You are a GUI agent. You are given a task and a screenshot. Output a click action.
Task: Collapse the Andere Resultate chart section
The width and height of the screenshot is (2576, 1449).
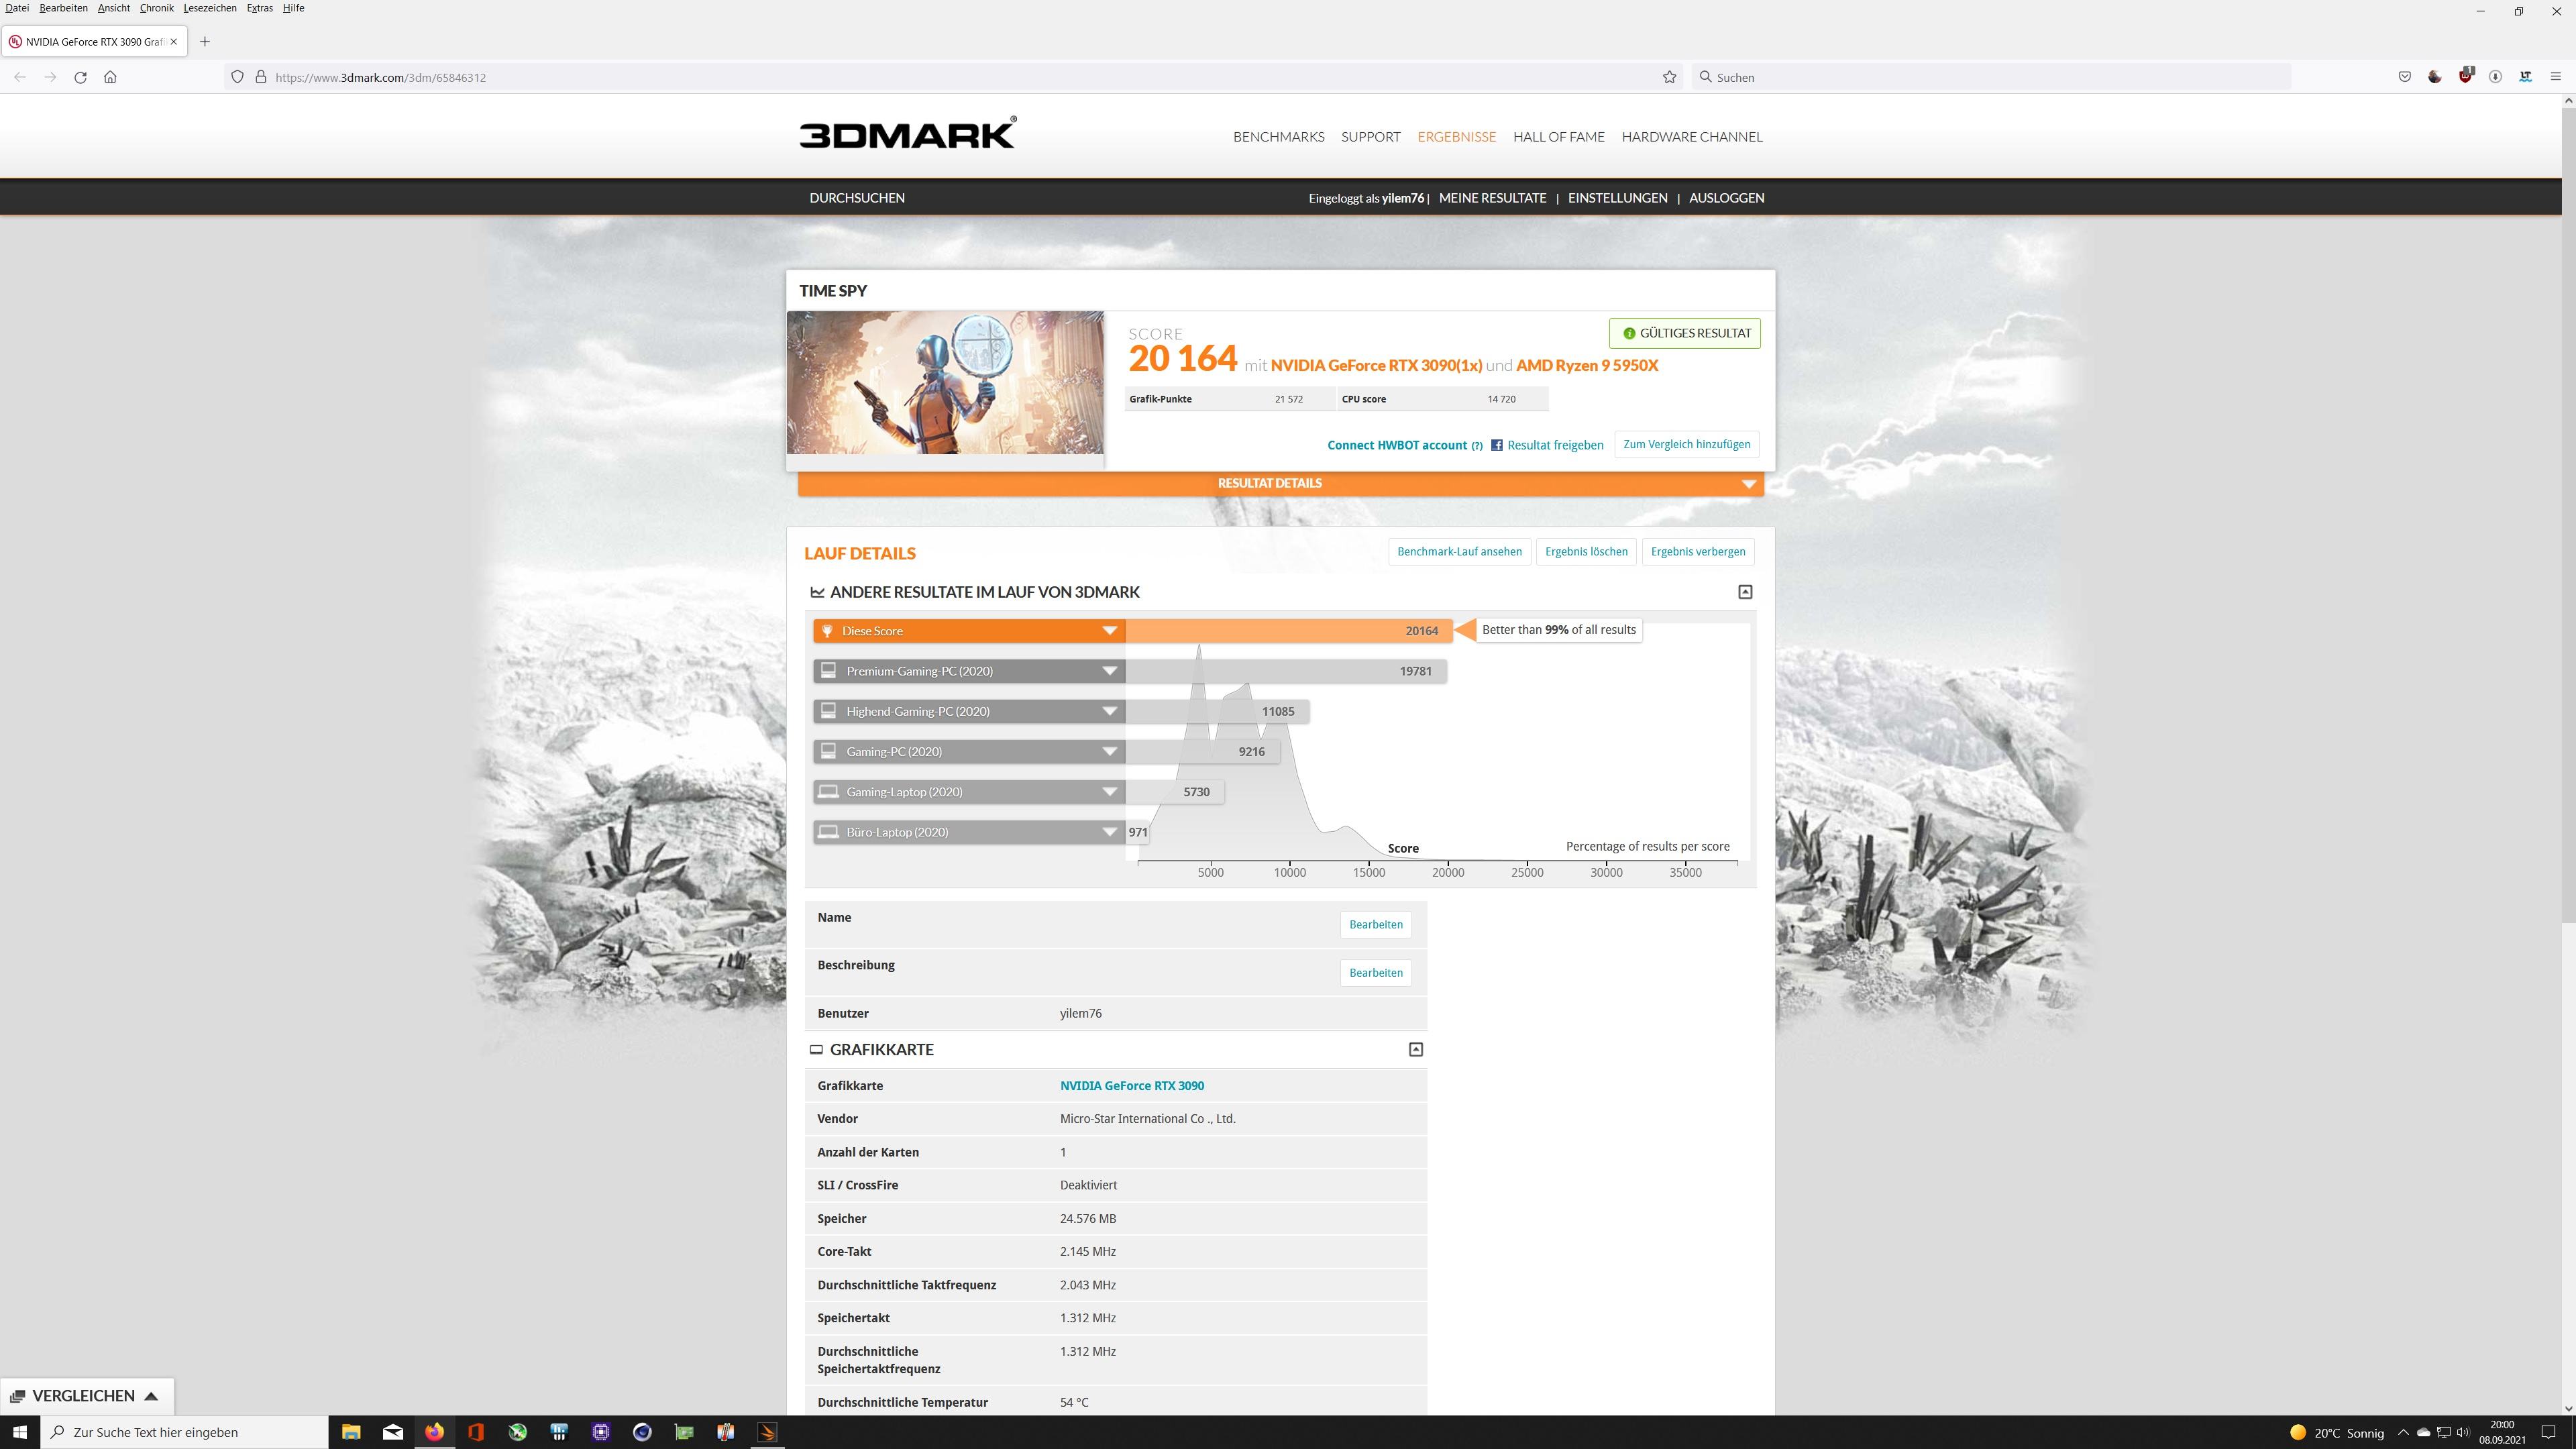(x=1745, y=592)
